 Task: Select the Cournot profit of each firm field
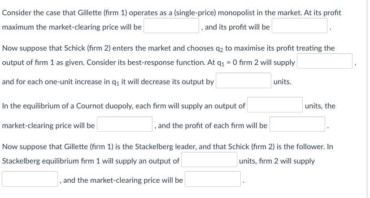[297, 124]
